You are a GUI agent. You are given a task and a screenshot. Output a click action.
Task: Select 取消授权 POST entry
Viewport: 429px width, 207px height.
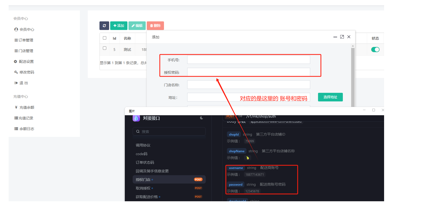169,188
